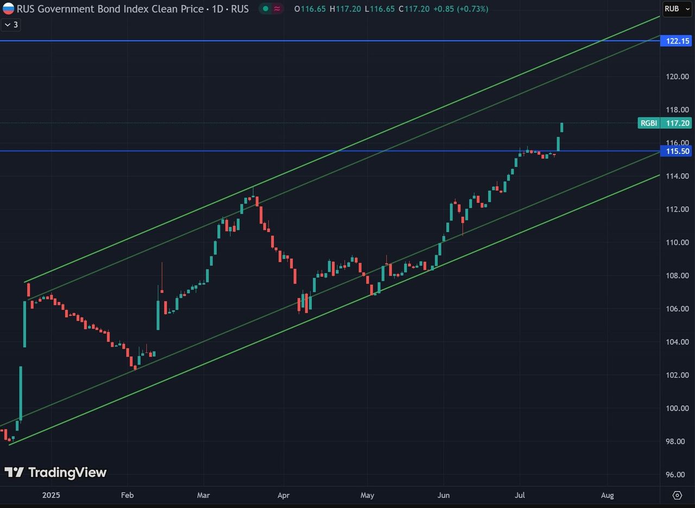Click the Mar label on time axis
Viewport: 695px width, 508px height.
(204, 495)
